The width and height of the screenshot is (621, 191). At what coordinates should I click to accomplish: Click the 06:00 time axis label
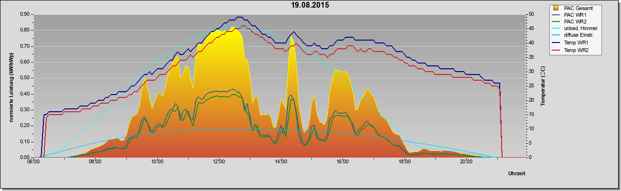click(x=33, y=162)
